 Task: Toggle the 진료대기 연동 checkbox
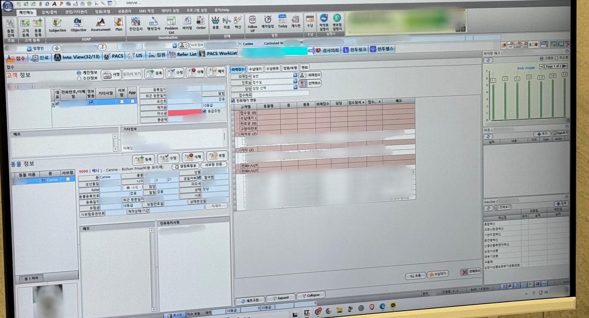(x=233, y=100)
